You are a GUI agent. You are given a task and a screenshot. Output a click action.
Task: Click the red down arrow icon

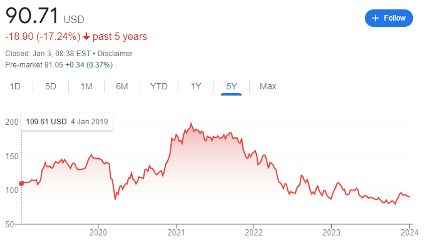click(86, 37)
